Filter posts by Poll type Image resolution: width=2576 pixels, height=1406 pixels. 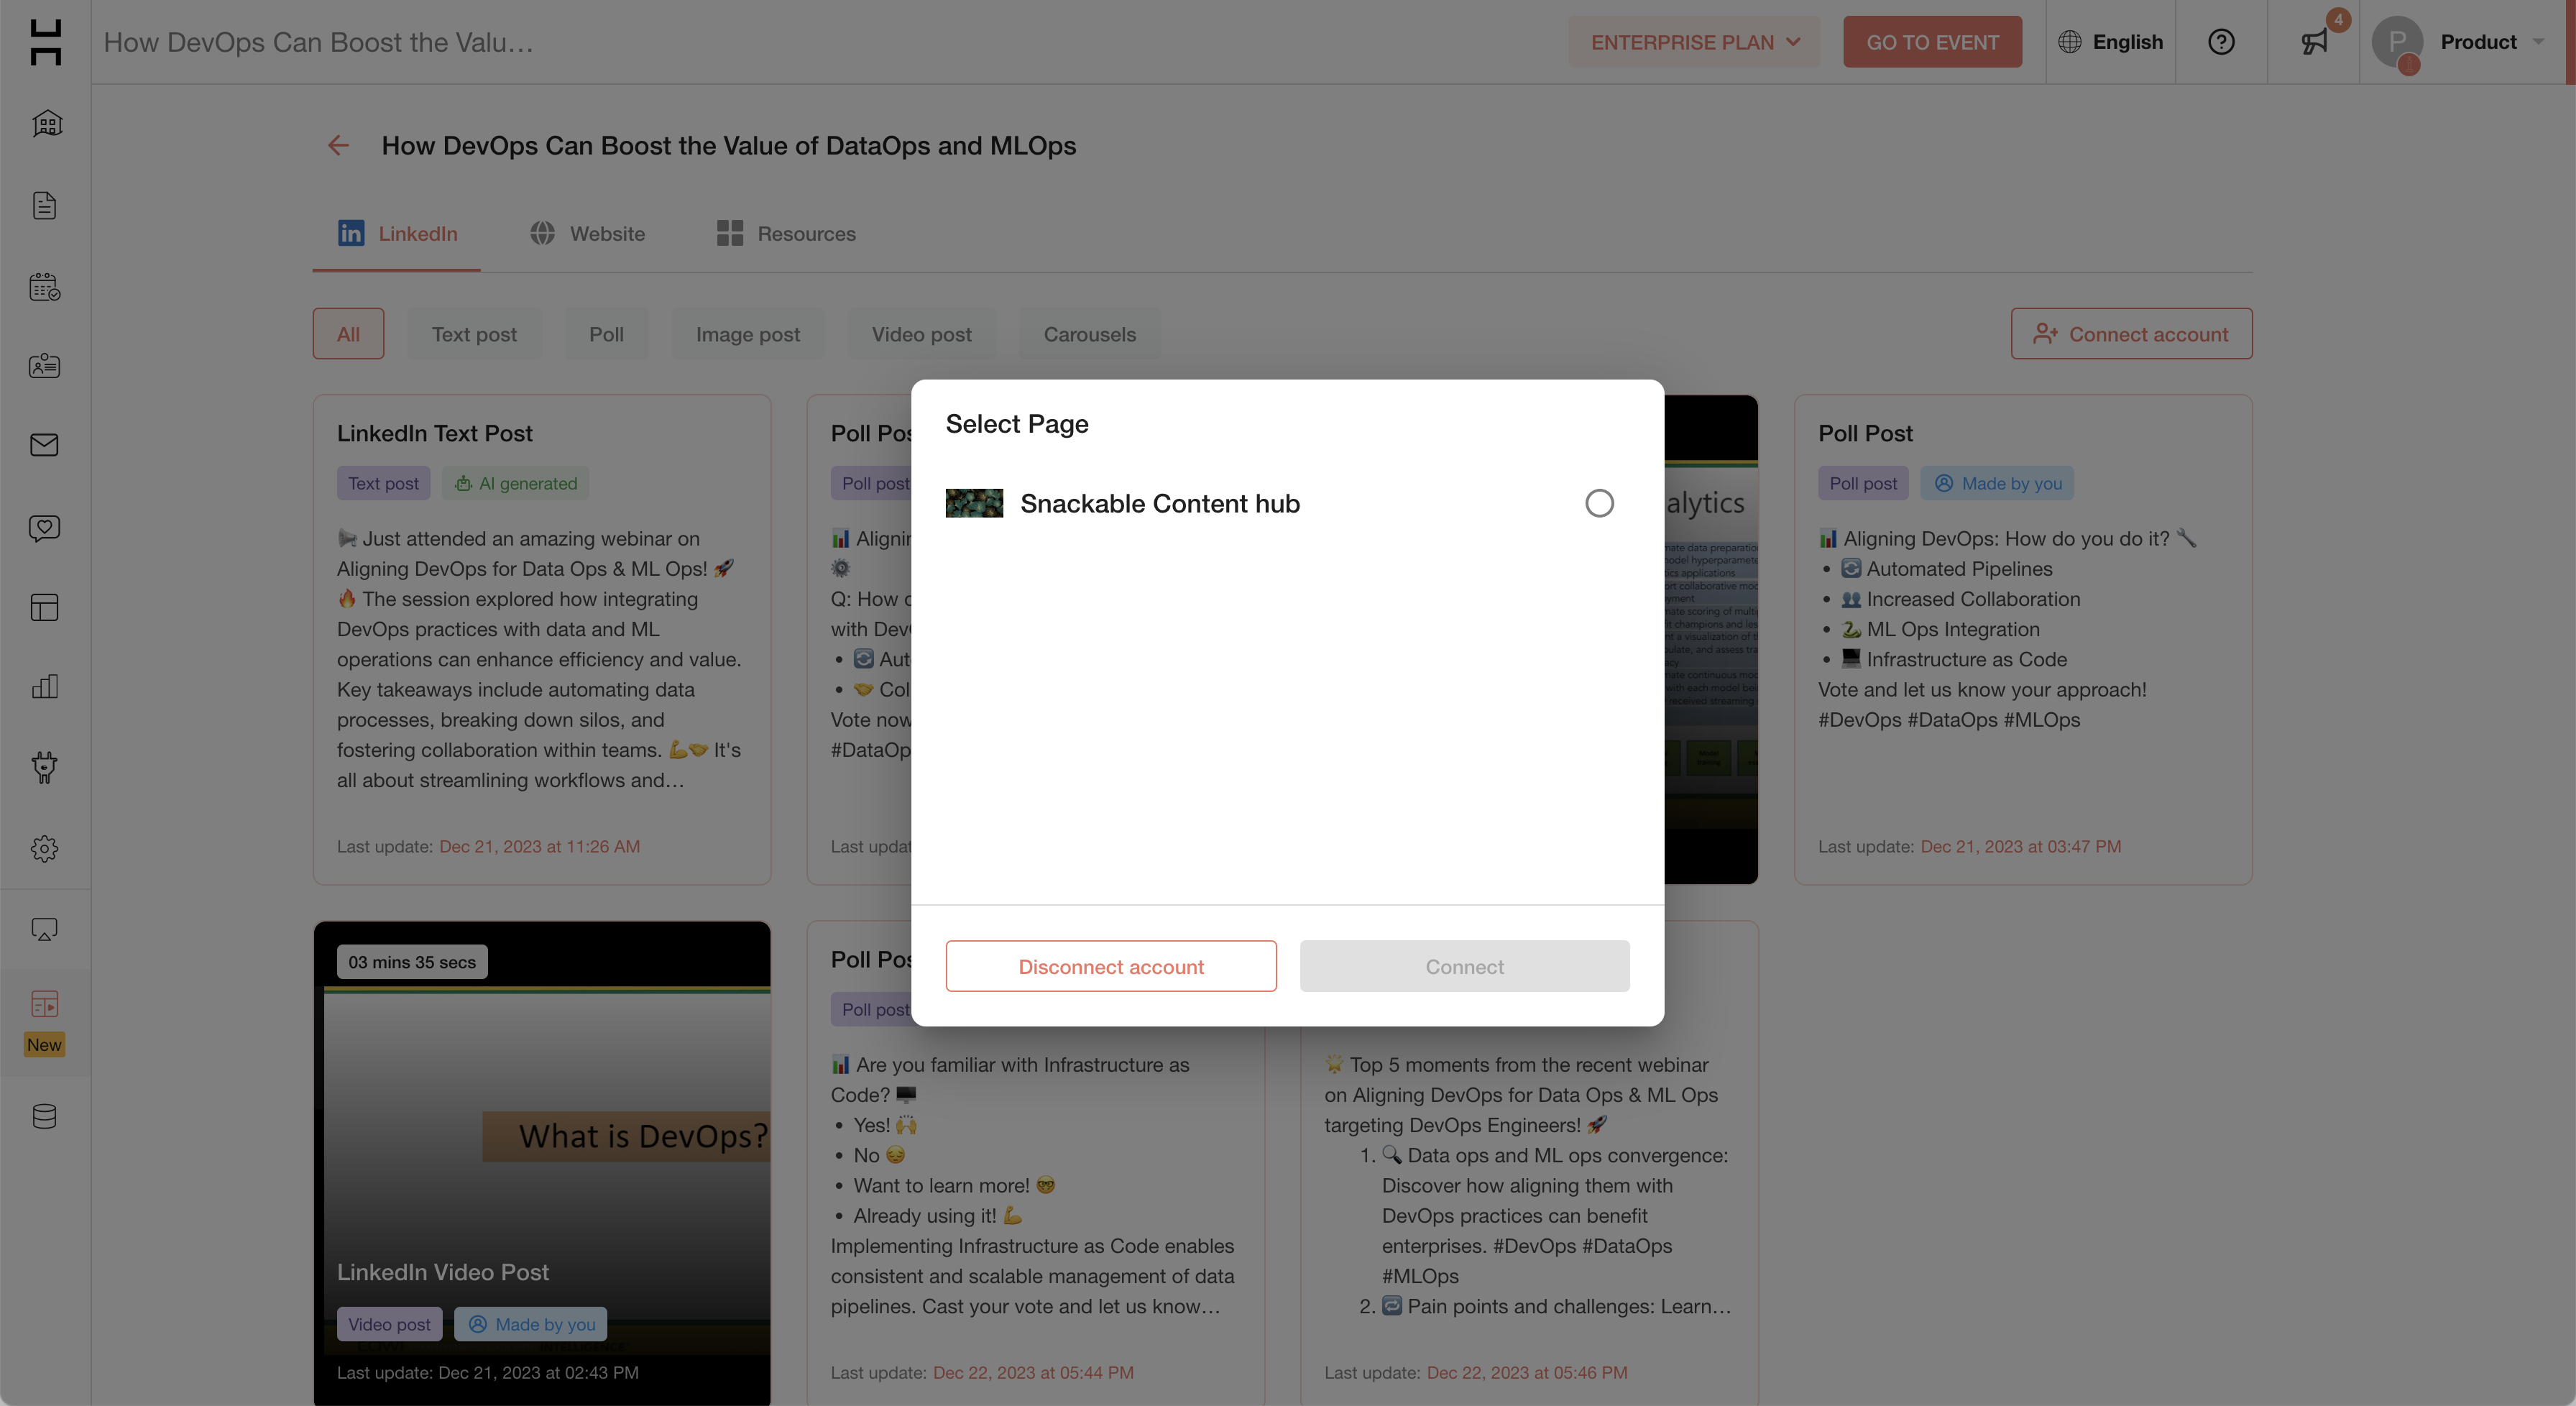606,334
